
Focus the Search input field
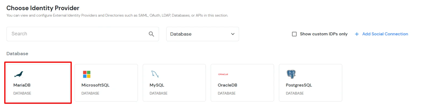(x=82, y=34)
